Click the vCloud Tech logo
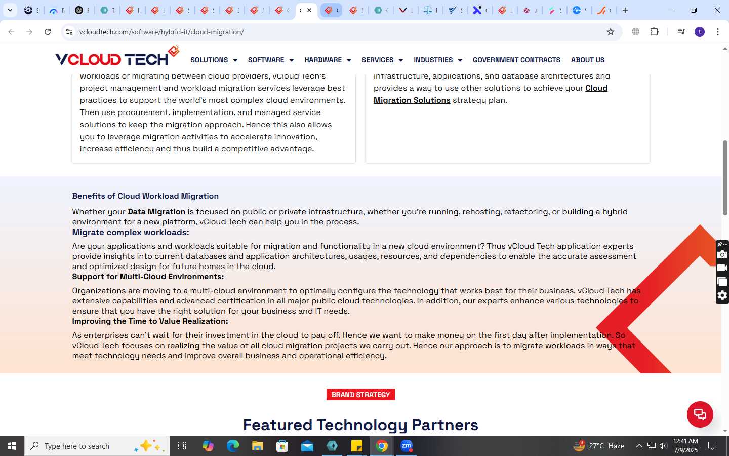 (117, 57)
